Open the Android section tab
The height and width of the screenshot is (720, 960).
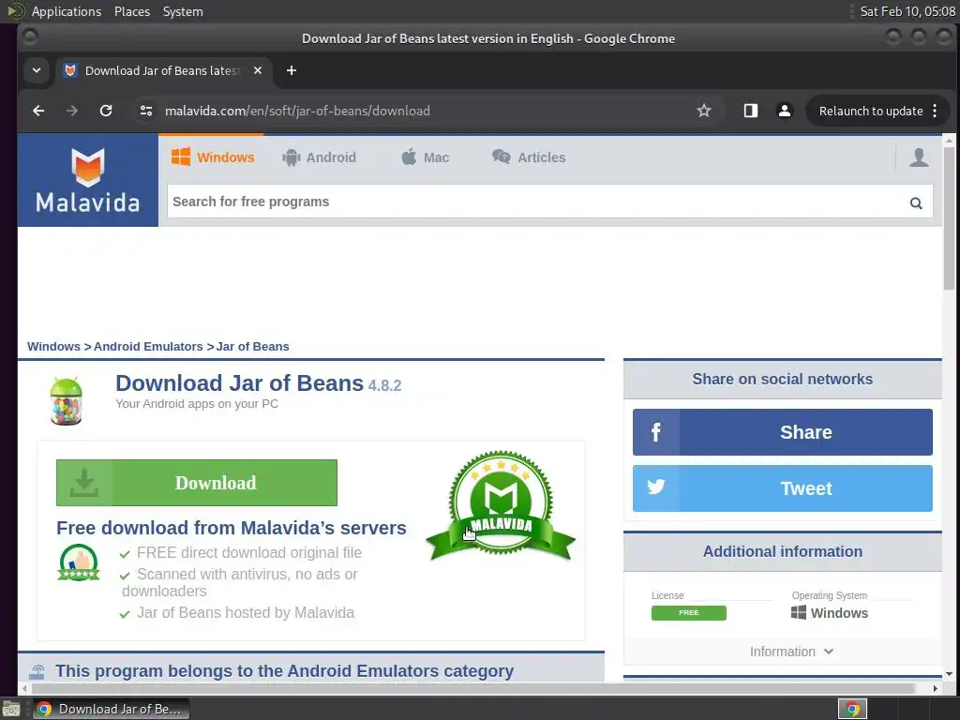(x=319, y=157)
